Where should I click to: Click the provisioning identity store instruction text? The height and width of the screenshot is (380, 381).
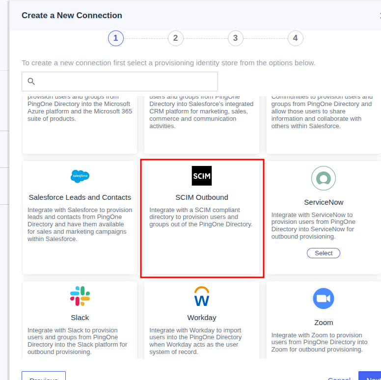pyautogui.click(x=168, y=63)
